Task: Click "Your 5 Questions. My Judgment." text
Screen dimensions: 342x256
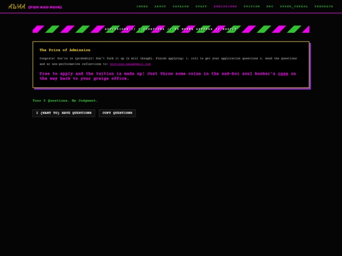Action: [x=65, y=101]
